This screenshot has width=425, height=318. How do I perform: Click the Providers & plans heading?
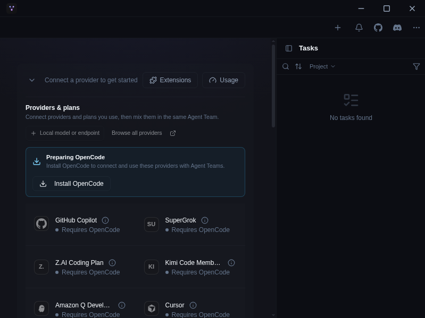53,108
